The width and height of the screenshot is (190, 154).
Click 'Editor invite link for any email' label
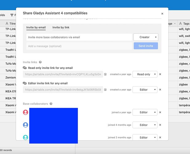pos(48,83)
